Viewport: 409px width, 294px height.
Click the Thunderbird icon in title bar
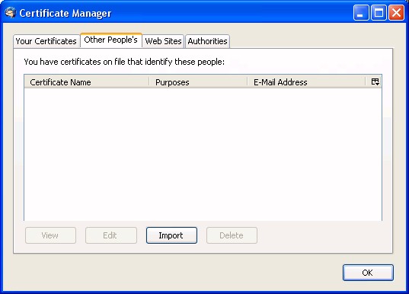click(11, 13)
